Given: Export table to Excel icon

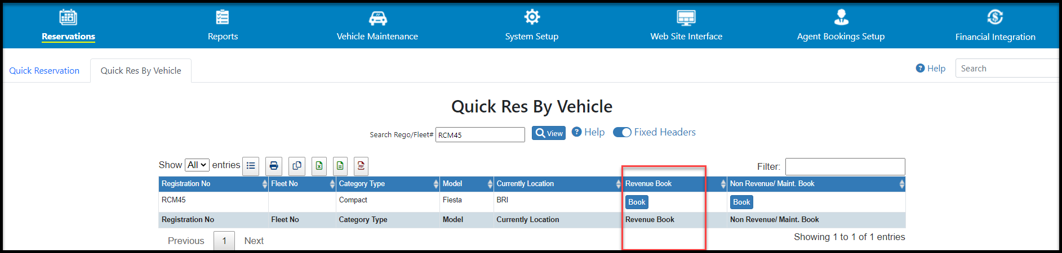Looking at the screenshot, I should coord(319,166).
